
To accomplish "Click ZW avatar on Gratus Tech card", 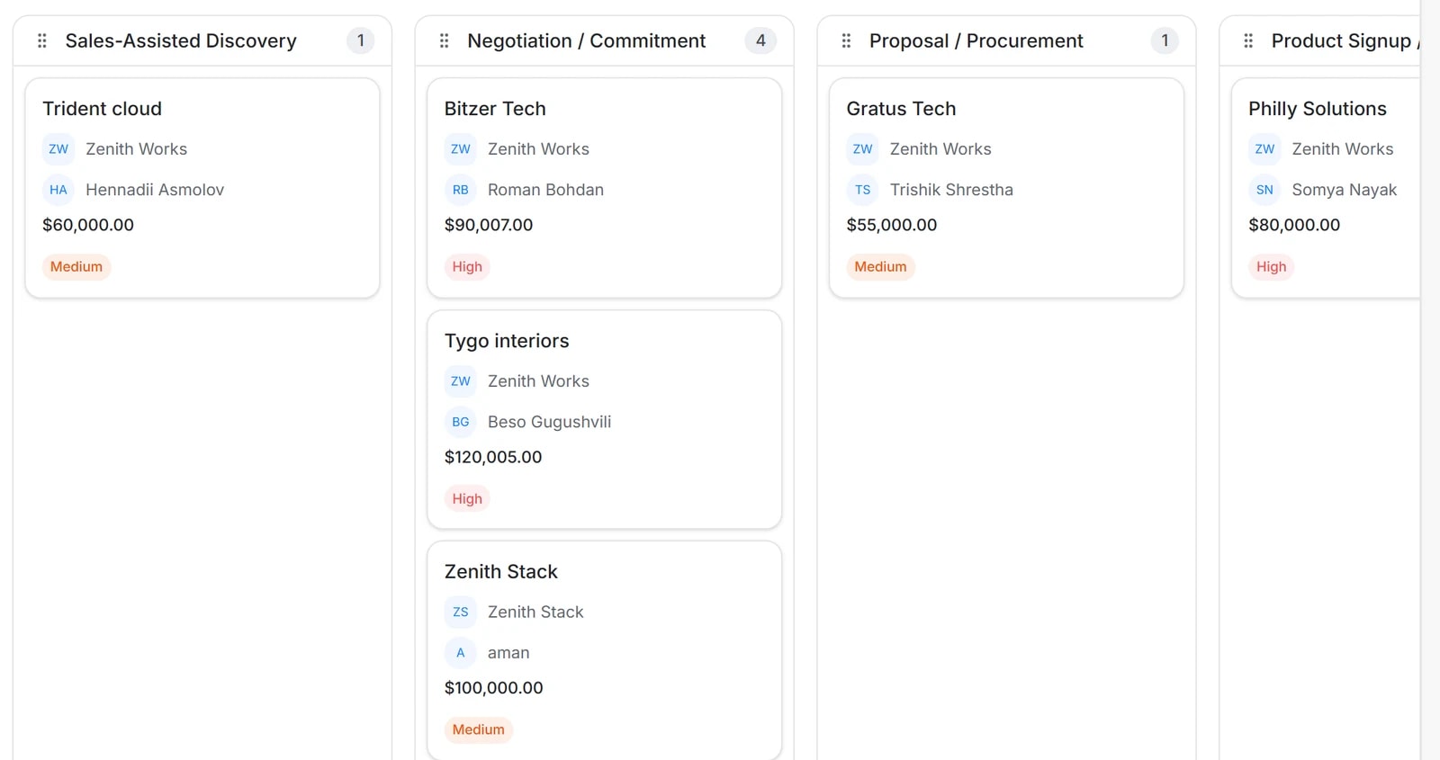I will (863, 149).
